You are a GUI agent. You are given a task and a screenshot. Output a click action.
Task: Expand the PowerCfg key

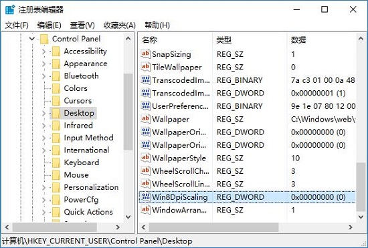[x=44, y=200]
